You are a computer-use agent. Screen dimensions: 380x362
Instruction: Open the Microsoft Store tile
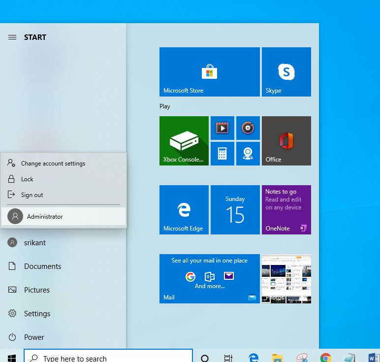[x=209, y=72]
